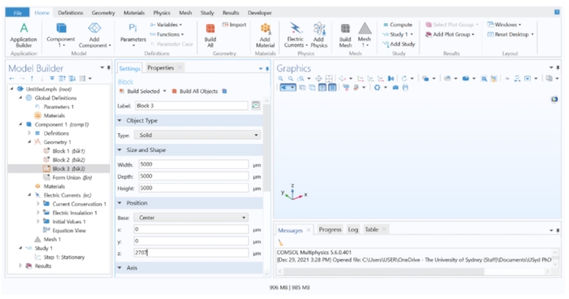Screen dimensions: 569x299
Task: Click the previous node arrow in Model Builder
Action: coord(12,78)
